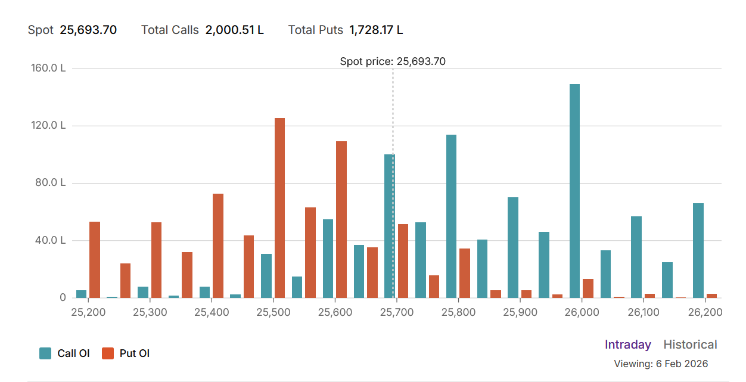746x382 pixels.
Task: Switch to the Intraday view
Action: click(x=627, y=344)
